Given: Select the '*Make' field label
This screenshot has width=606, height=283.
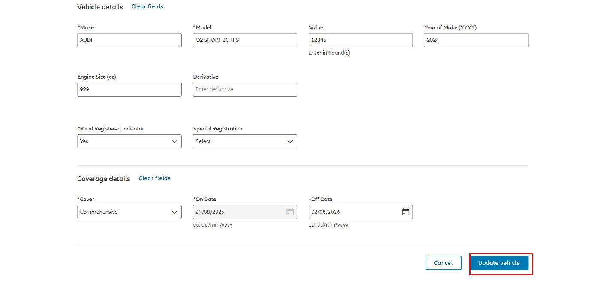Looking at the screenshot, I should (x=86, y=27).
